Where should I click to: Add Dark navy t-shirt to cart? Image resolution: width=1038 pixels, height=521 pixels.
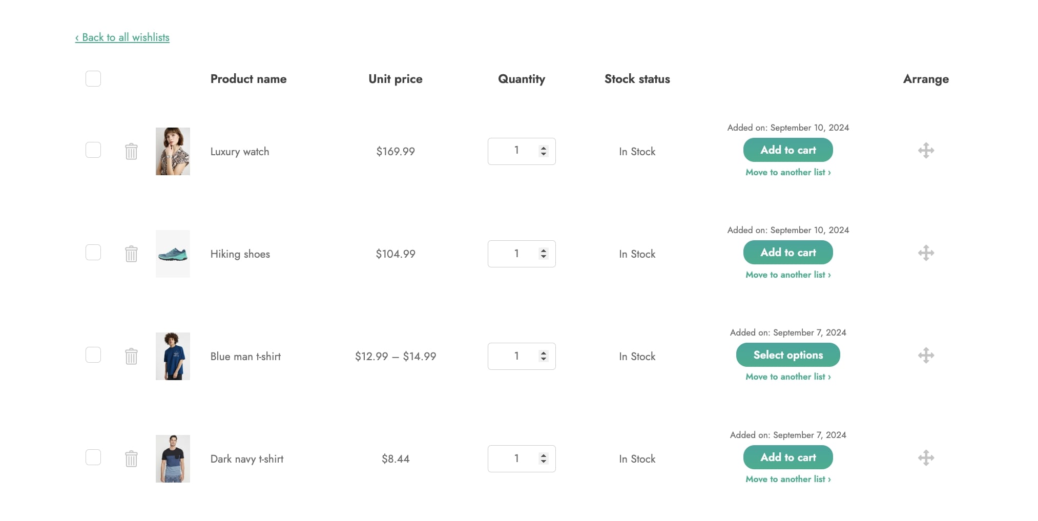pos(788,457)
